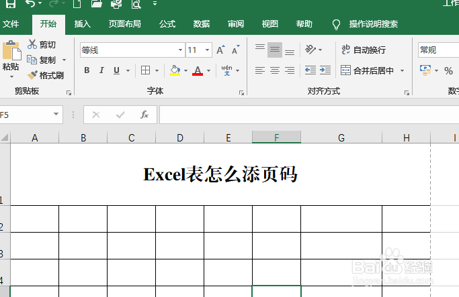Toggle Bold formatting
The width and height of the screenshot is (459, 297).
coord(87,70)
